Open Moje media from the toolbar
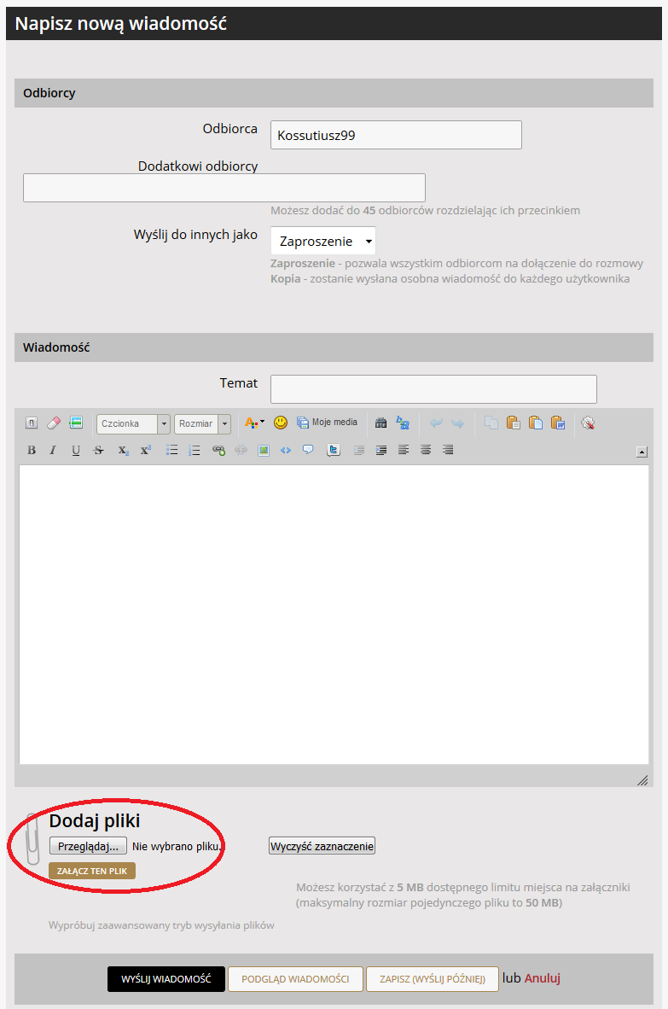The height and width of the screenshot is (1009, 668). pos(327,423)
